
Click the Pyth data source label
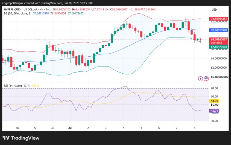pos(48,10)
